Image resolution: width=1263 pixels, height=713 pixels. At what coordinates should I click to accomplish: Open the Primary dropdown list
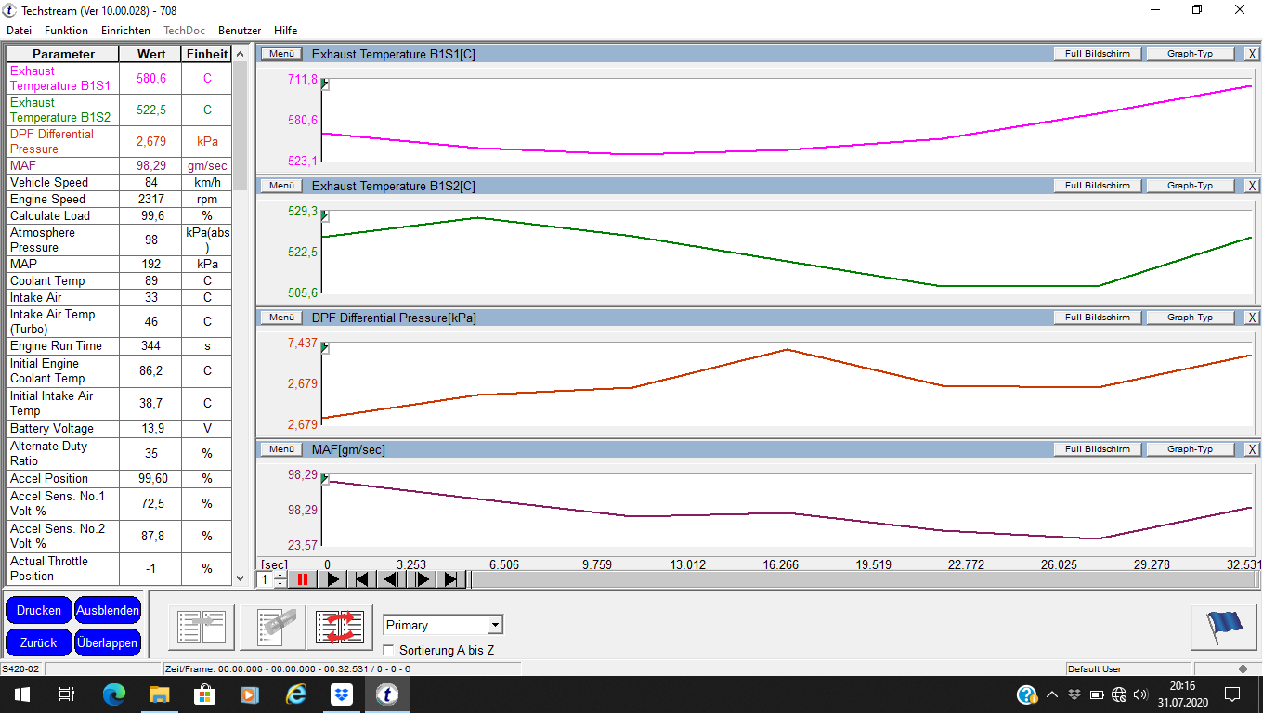click(x=495, y=625)
